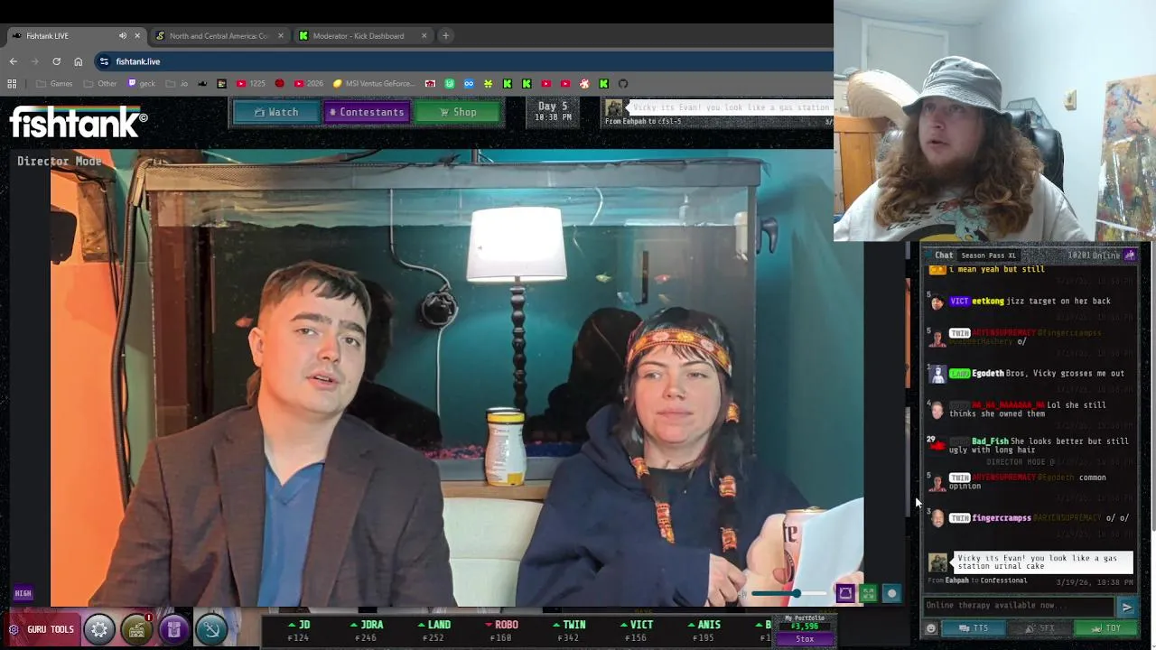
Task: Click the Season Pass XL badge
Action: tap(988, 255)
